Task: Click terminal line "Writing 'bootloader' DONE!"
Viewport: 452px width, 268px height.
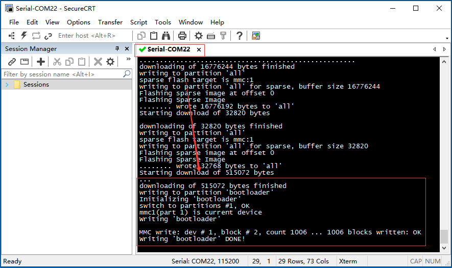Action: click(192, 239)
